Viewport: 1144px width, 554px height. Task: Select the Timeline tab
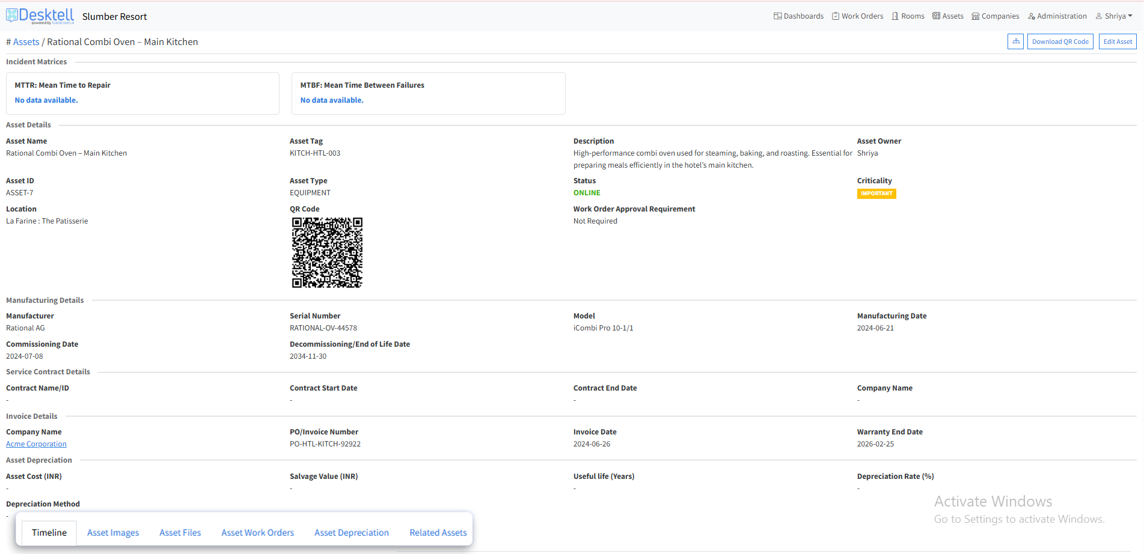click(49, 533)
